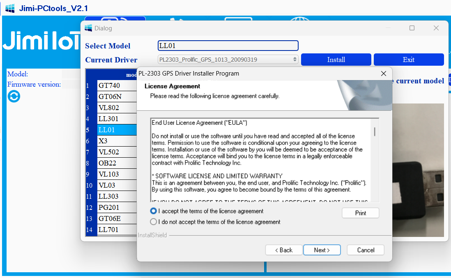Select model LL303 in list
The height and width of the screenshot is (278, 451).
(x=117, y=196)
